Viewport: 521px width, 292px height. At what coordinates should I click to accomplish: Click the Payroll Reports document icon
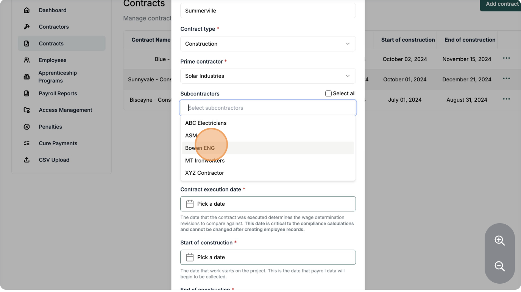click(27, 93)
